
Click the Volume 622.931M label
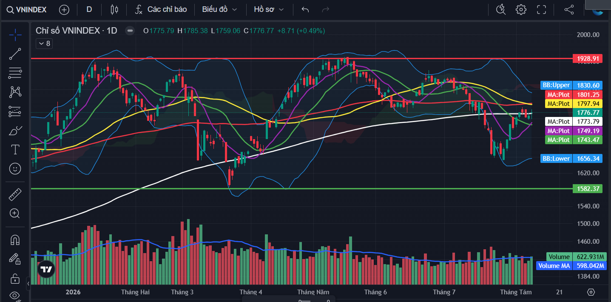click(576, 256)
